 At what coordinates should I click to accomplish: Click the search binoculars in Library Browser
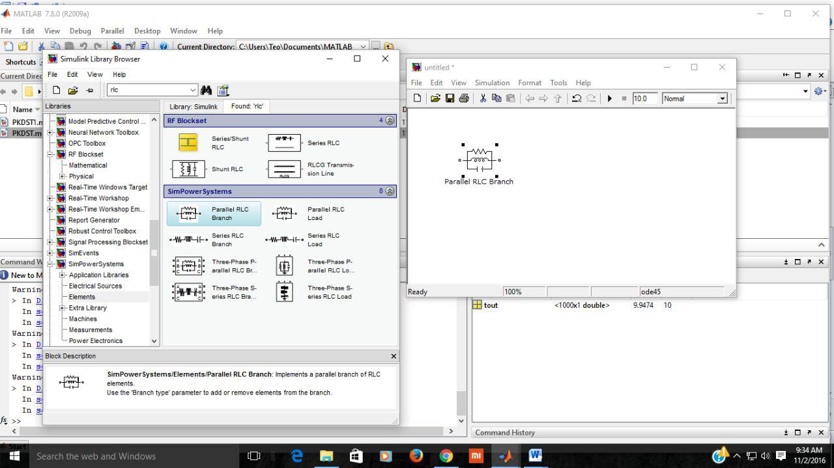[x=206, y=90]
